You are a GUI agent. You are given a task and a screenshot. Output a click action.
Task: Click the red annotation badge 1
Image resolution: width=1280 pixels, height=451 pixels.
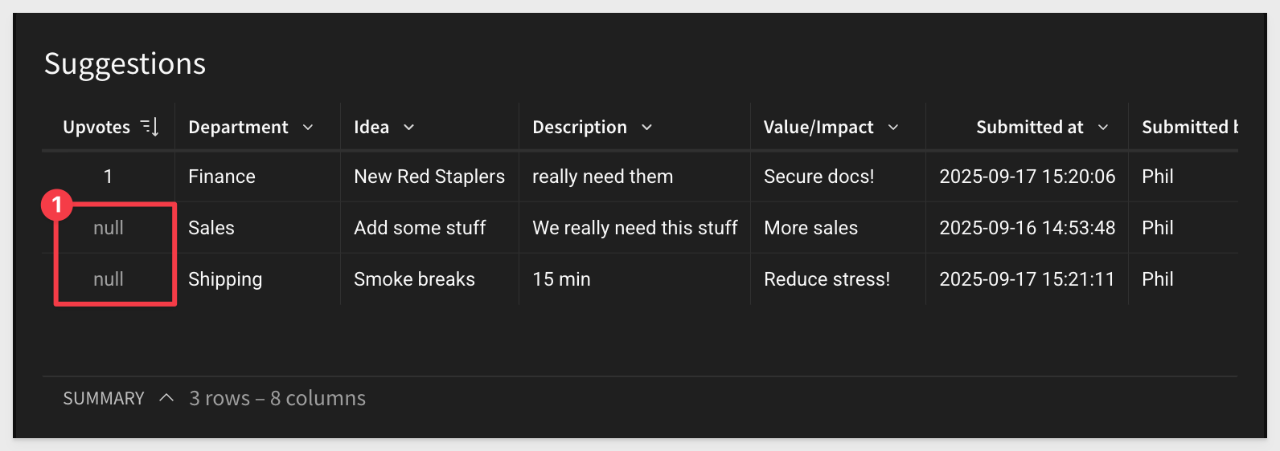point(57,205)
